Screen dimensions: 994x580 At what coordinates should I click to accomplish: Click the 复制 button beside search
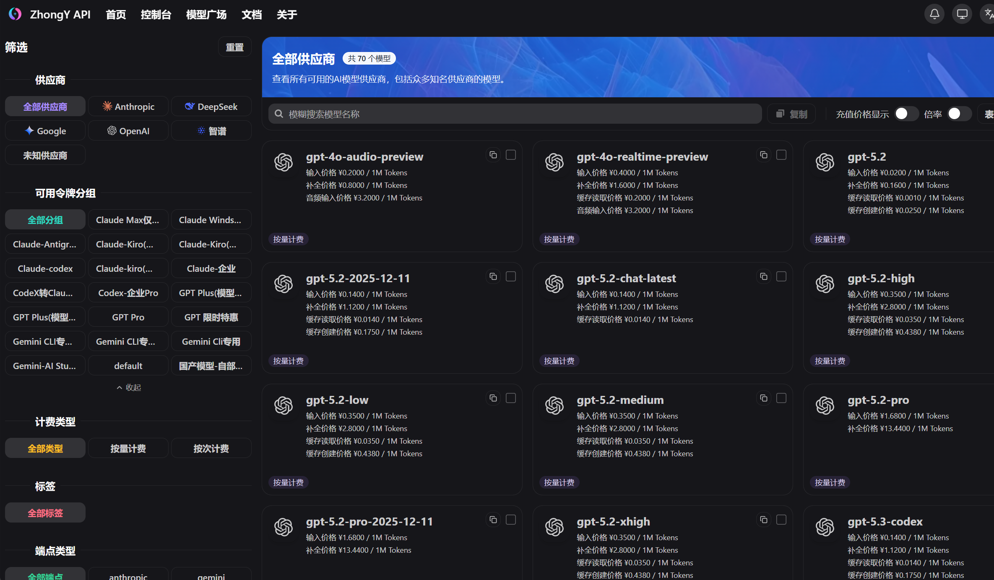pos(791,114)
